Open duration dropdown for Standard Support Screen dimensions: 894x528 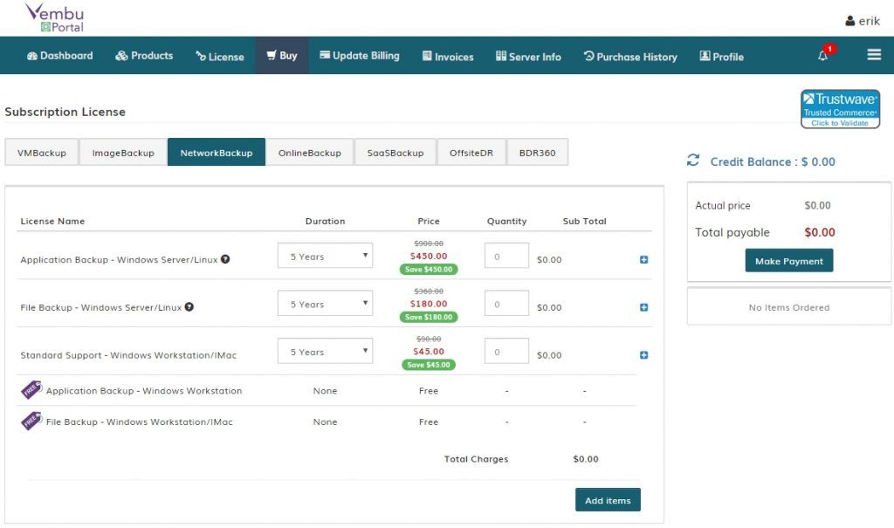pos(325,351)
